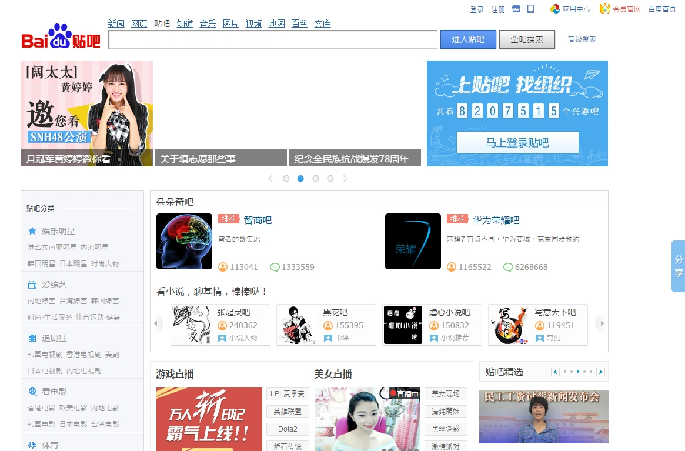685x451 pixels.
Task: Open 应用中心 colorful app icon
Action: 555,9
